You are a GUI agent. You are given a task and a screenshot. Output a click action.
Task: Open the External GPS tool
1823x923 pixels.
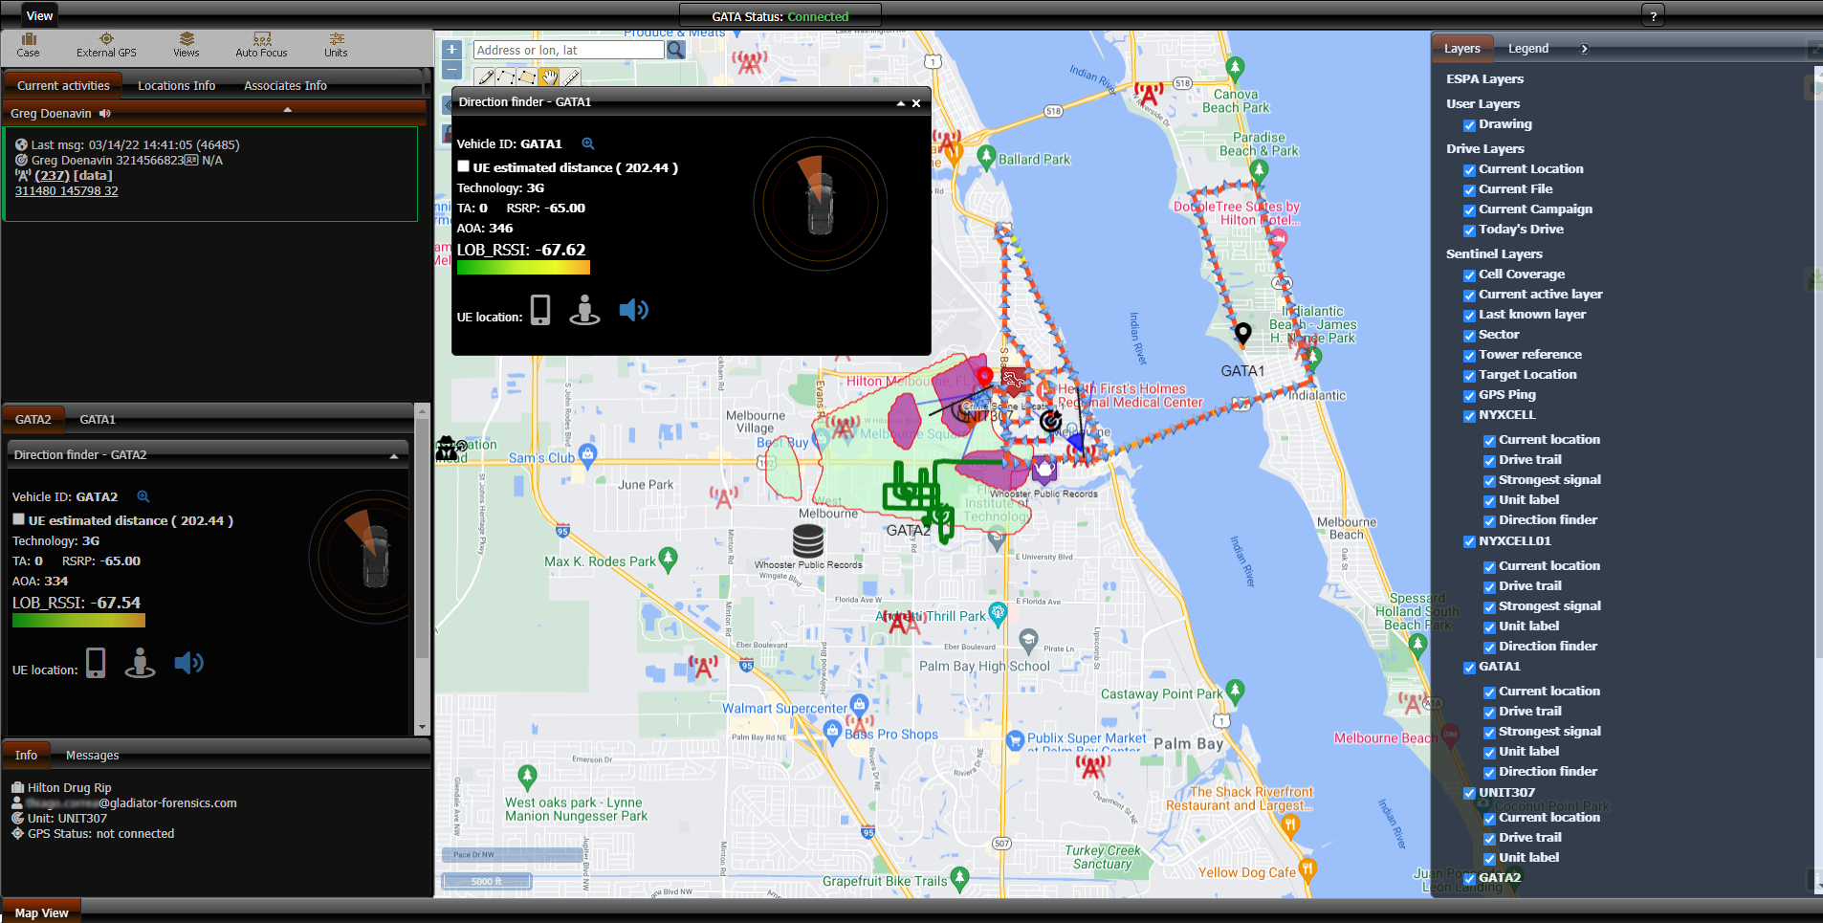point(106,44)
